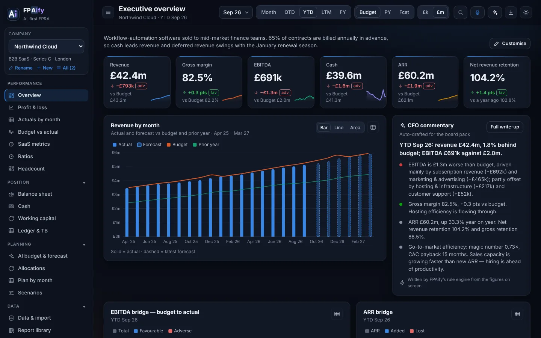Open Working capital page
Screen dimensions: 541x338
pos(46,219)
